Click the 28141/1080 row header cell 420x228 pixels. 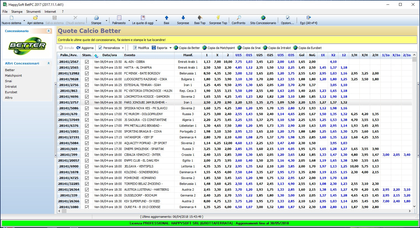(69, 207)
